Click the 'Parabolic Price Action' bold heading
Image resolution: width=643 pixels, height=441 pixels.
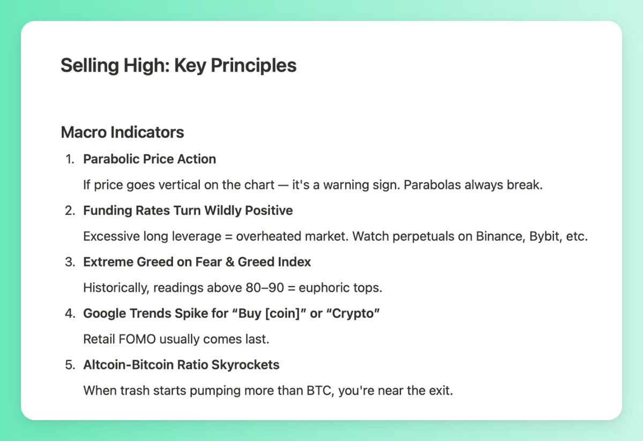[149, 159]
